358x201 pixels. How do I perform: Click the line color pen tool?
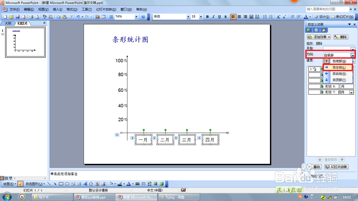point(120,184)
